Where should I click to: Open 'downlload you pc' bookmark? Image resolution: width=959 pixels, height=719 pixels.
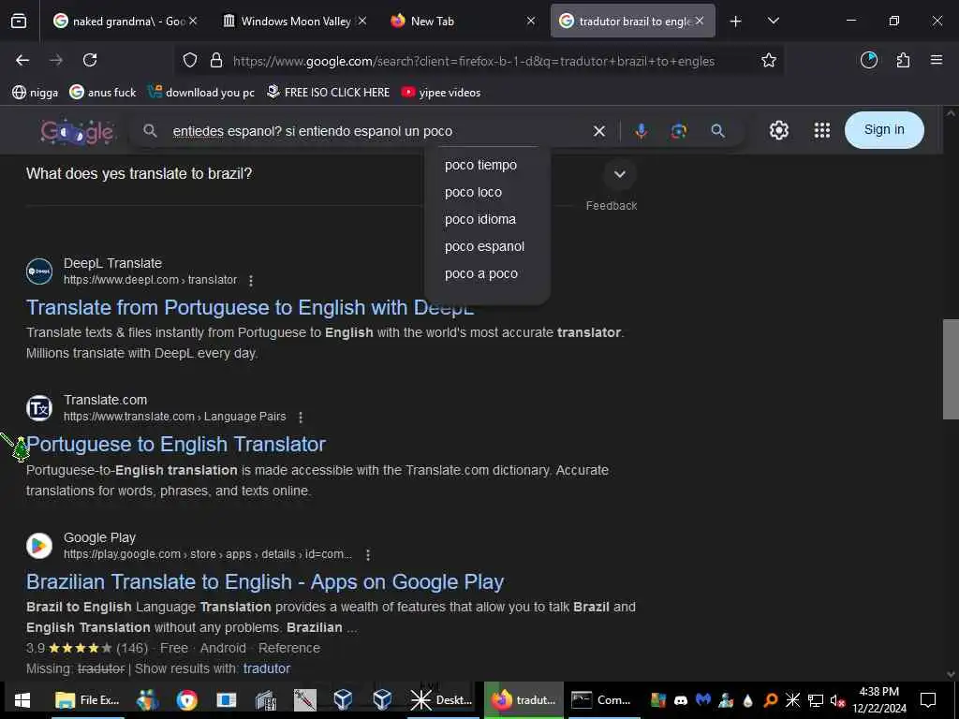(202, 93)
